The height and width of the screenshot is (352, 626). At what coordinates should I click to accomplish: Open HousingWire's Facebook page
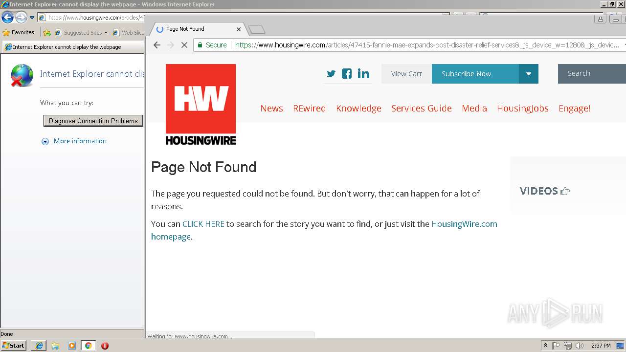347,74
